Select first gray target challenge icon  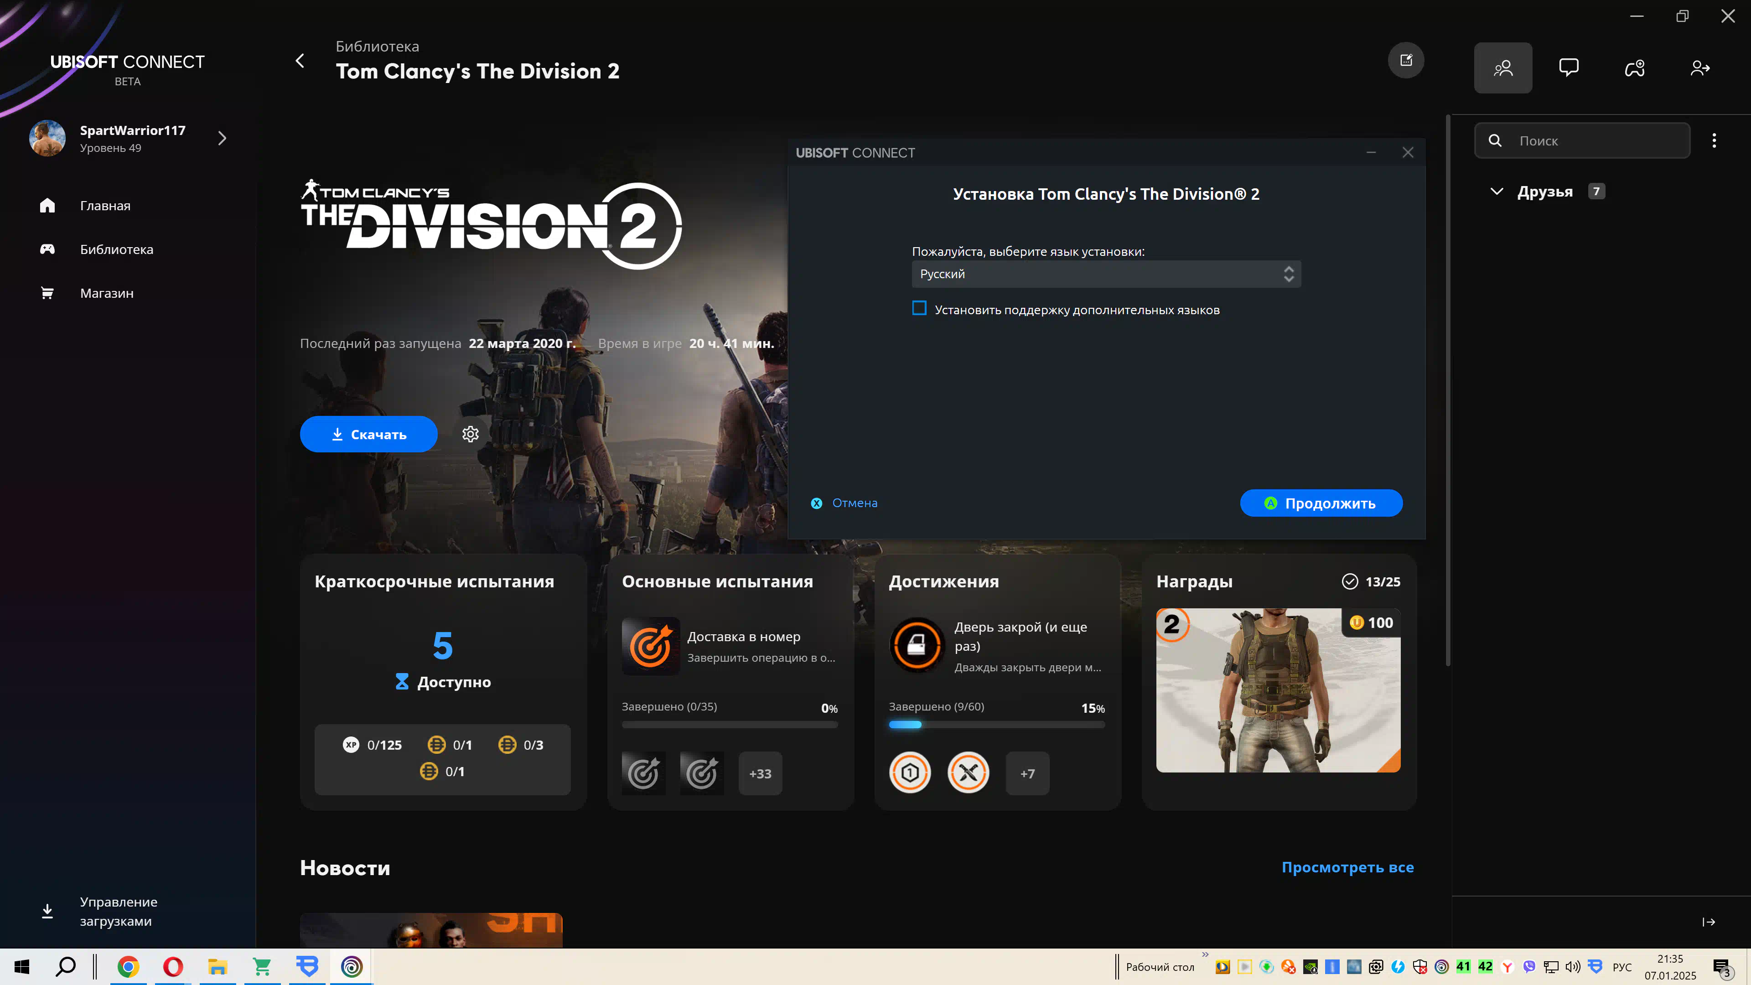tap(643, 773)
